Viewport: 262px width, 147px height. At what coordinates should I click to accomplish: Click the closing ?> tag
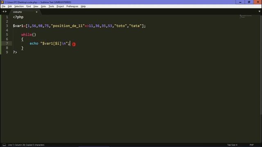pyautogui.click(x=15, y=52)
